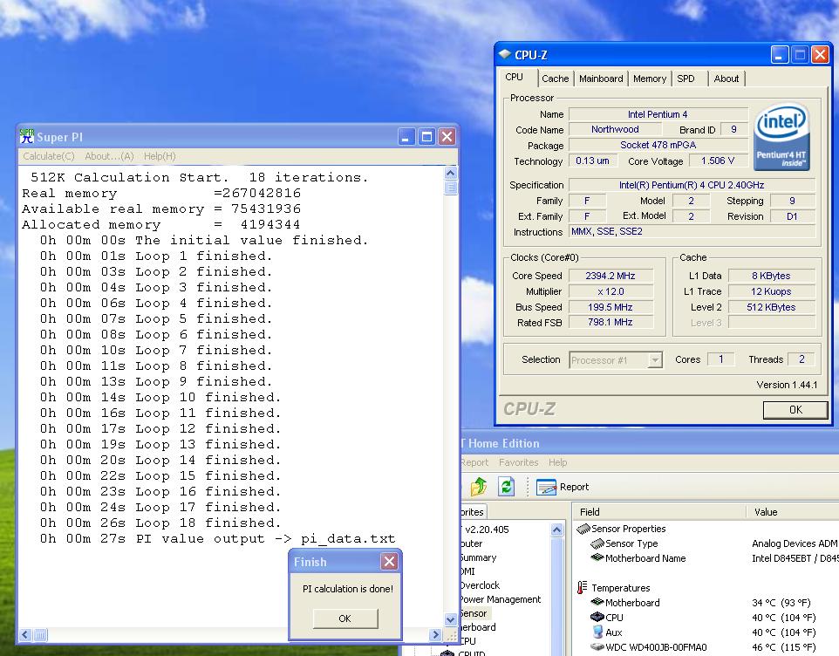
Task: Close the Finish dialog
Action: tap(389, 562)
